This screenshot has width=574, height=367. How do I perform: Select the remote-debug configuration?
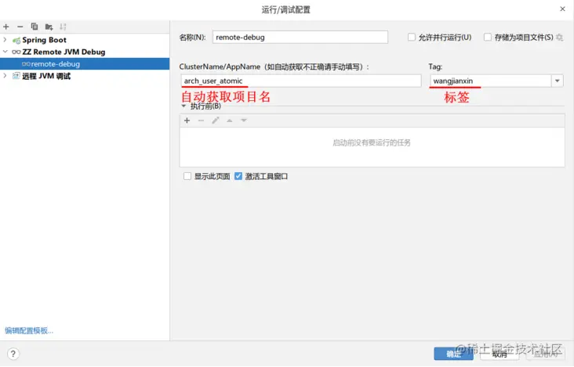point(85,64)
